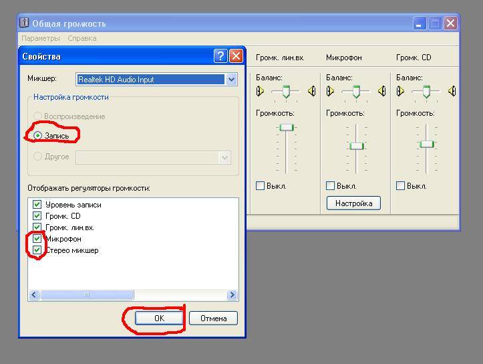This screenshot has height=364, width=483.
Task: Confirm with the OK button
Action: [x=159, y=318]
